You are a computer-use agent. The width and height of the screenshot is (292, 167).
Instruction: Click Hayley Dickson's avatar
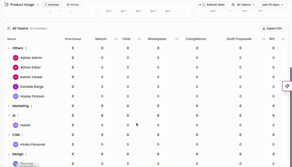(16, 96)
